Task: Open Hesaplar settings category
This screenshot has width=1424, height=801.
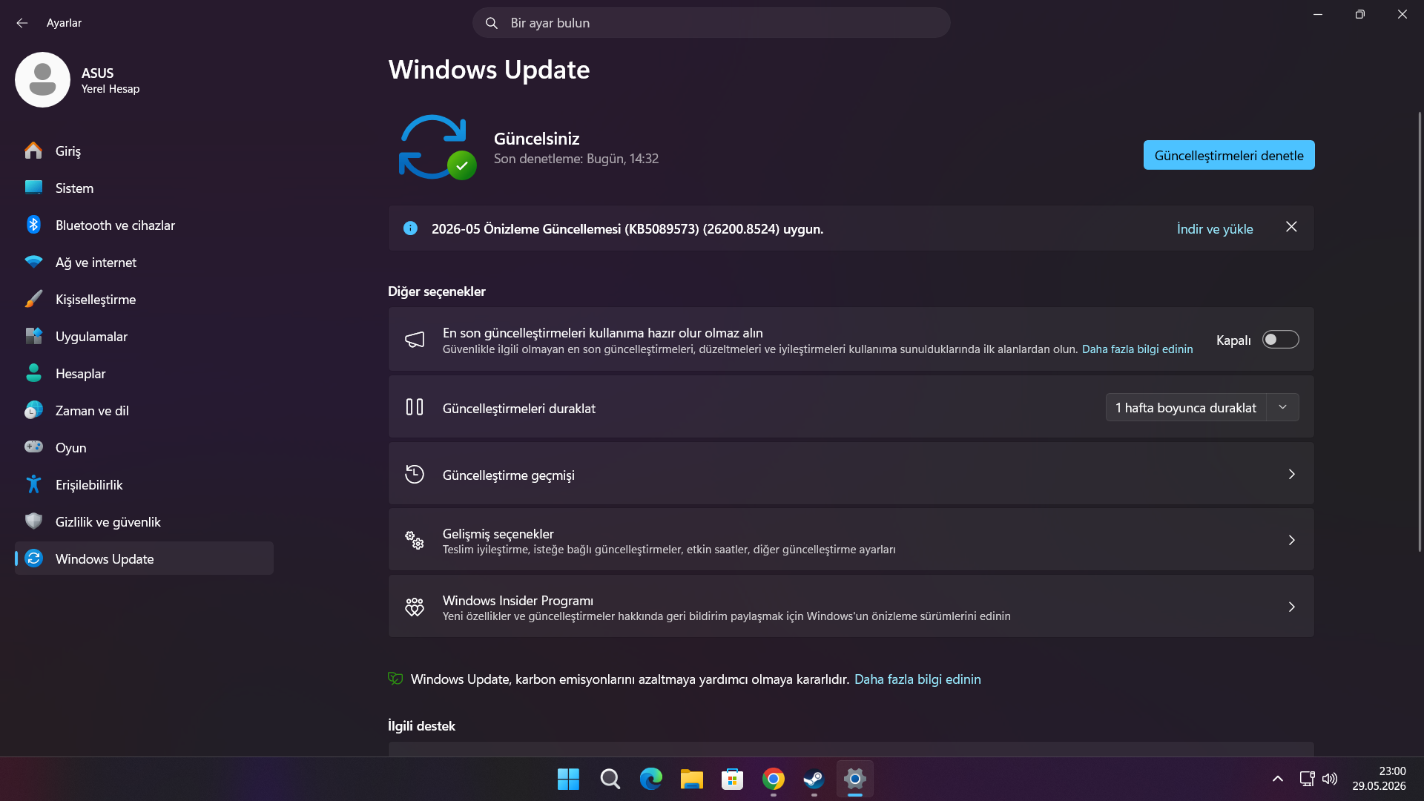Action: tap(144, 373)
